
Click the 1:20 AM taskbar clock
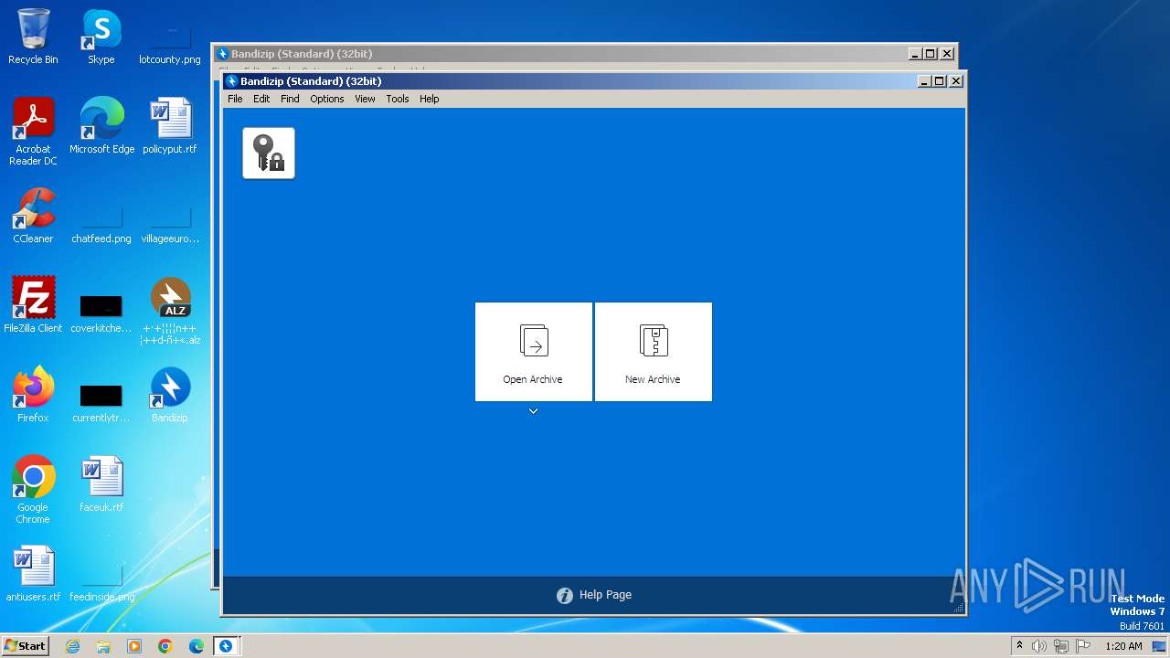pos(1123,646)
